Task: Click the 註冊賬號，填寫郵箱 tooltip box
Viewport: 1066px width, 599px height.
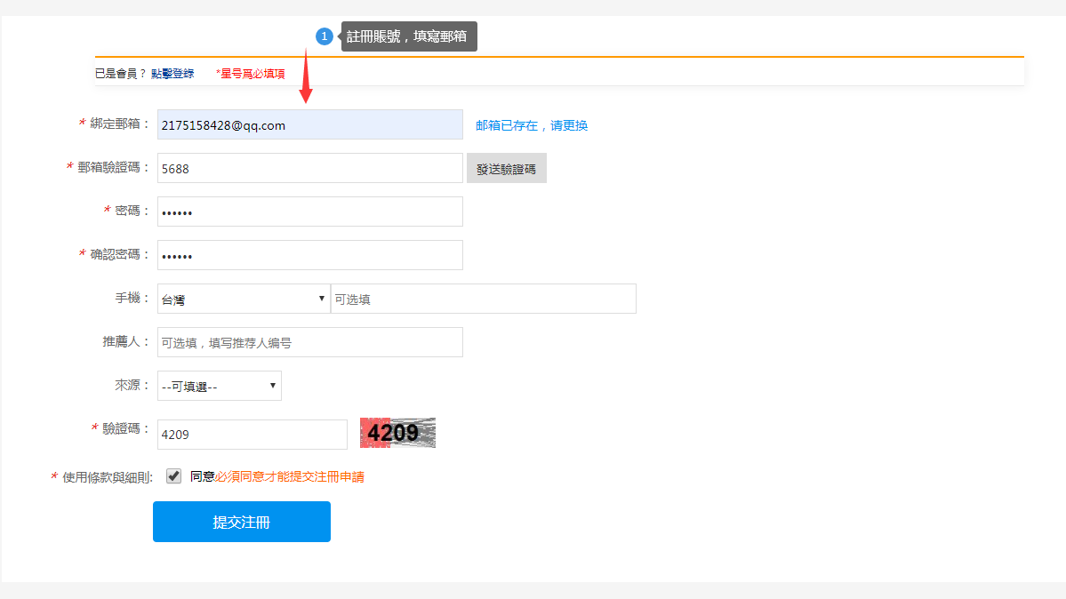Action: pyautogui.click(x=409, y=36)
